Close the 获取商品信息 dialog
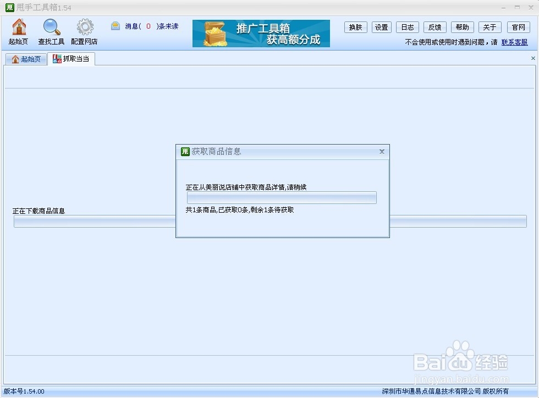 pyautogui.click(x=382, y=152)
